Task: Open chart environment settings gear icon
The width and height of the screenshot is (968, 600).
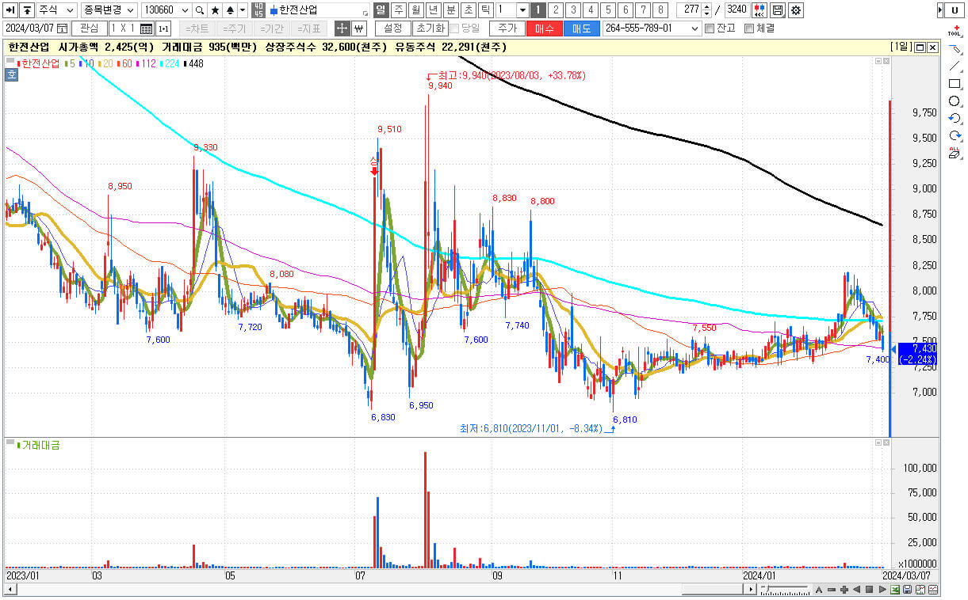Action: pyautogui.click(x=795, y=10)
